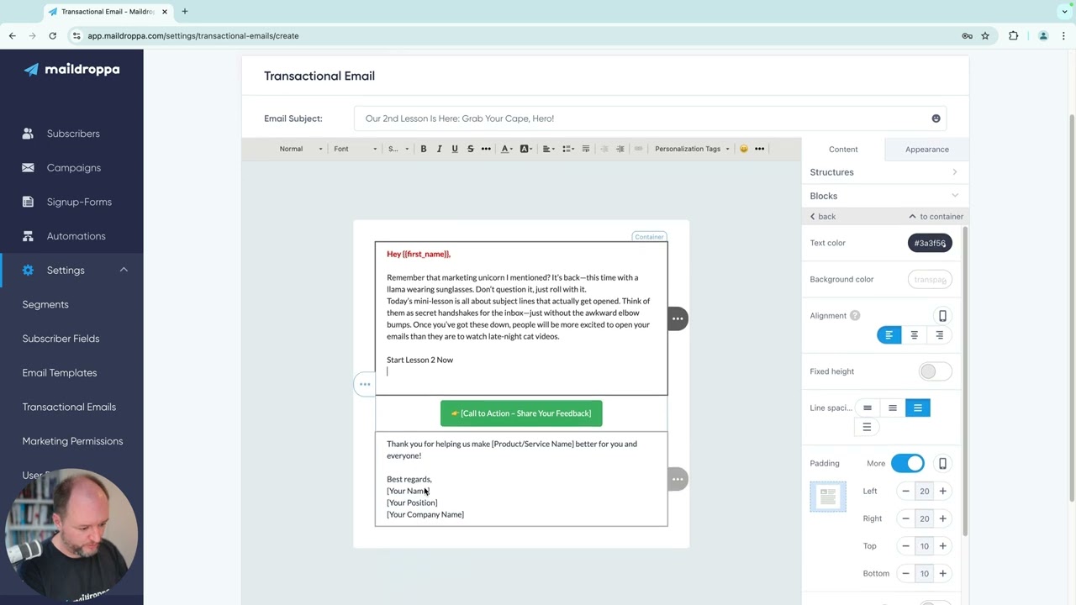1076x605 pixels.
Task: Open the Font family dropdown
Action: (356, 149)
